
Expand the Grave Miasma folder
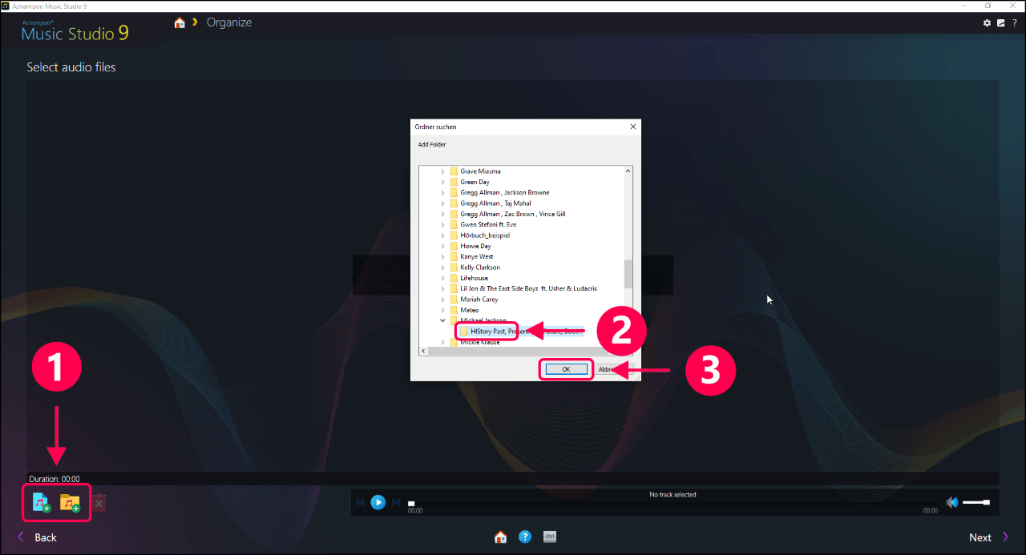pyautogui.click(x=442, y=171)
